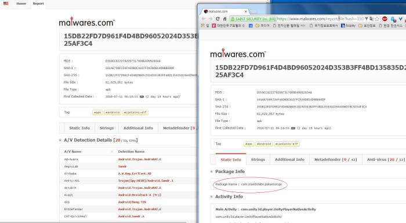Reload the malwares.com page
Screen dimensions: 406x223
click(217, 19)
